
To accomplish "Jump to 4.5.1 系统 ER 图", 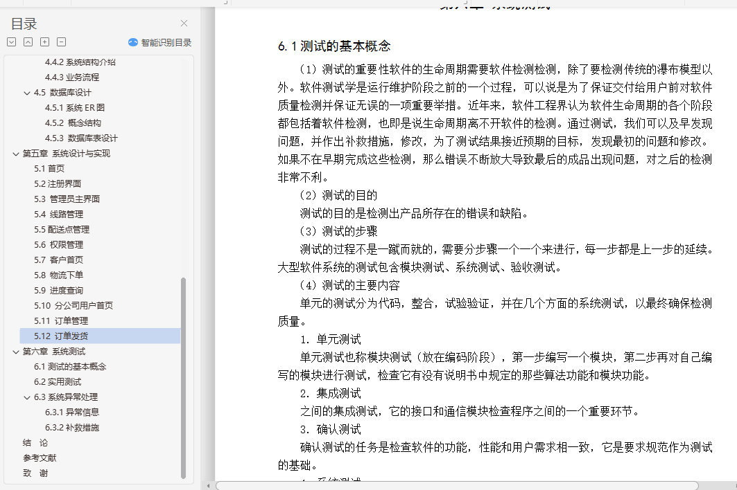I will click(x=75, y=107).
